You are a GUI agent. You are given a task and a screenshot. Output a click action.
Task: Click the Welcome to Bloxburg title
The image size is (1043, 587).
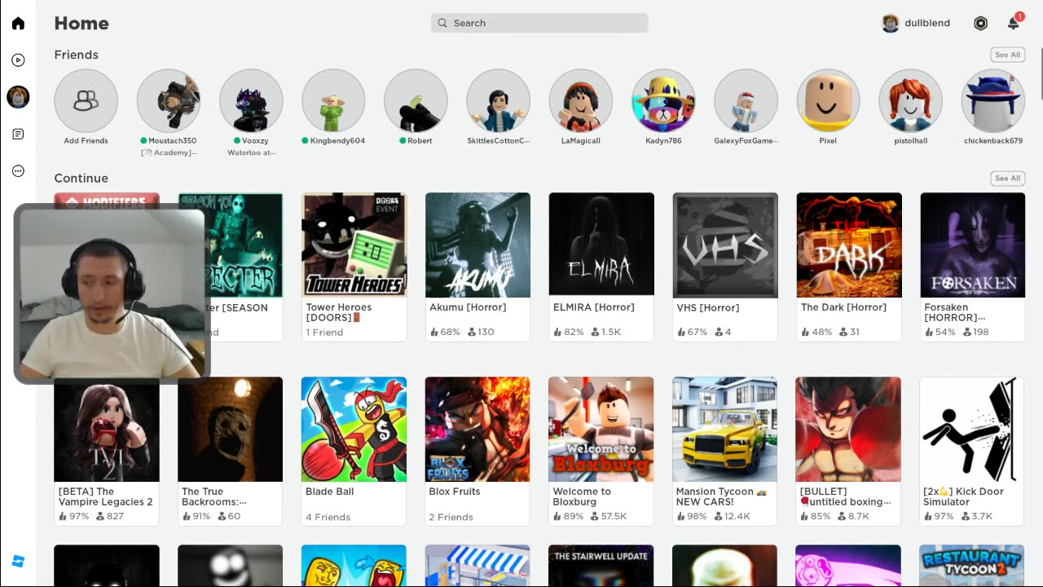pyautogui.click(x=582, y=497)
